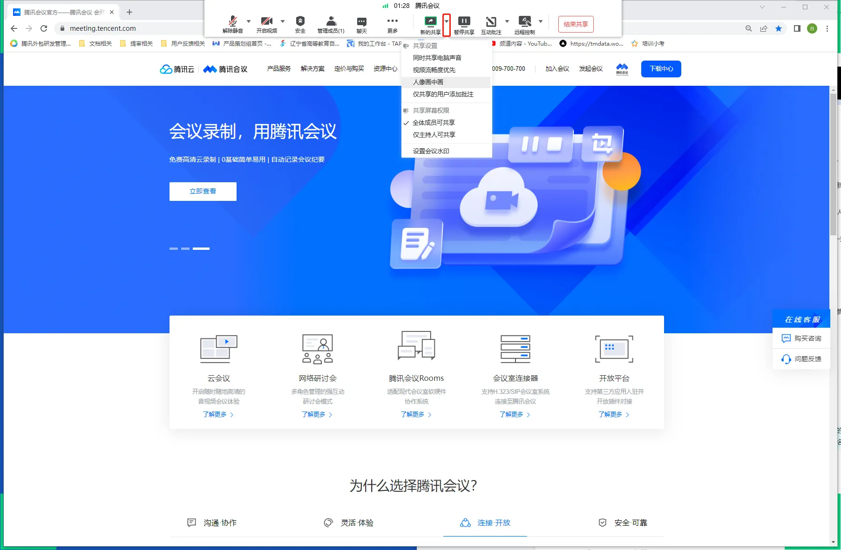Viewport: 841px width, 550px height.
Task: Click the meeting room connector icon
Action: point(515,349)
